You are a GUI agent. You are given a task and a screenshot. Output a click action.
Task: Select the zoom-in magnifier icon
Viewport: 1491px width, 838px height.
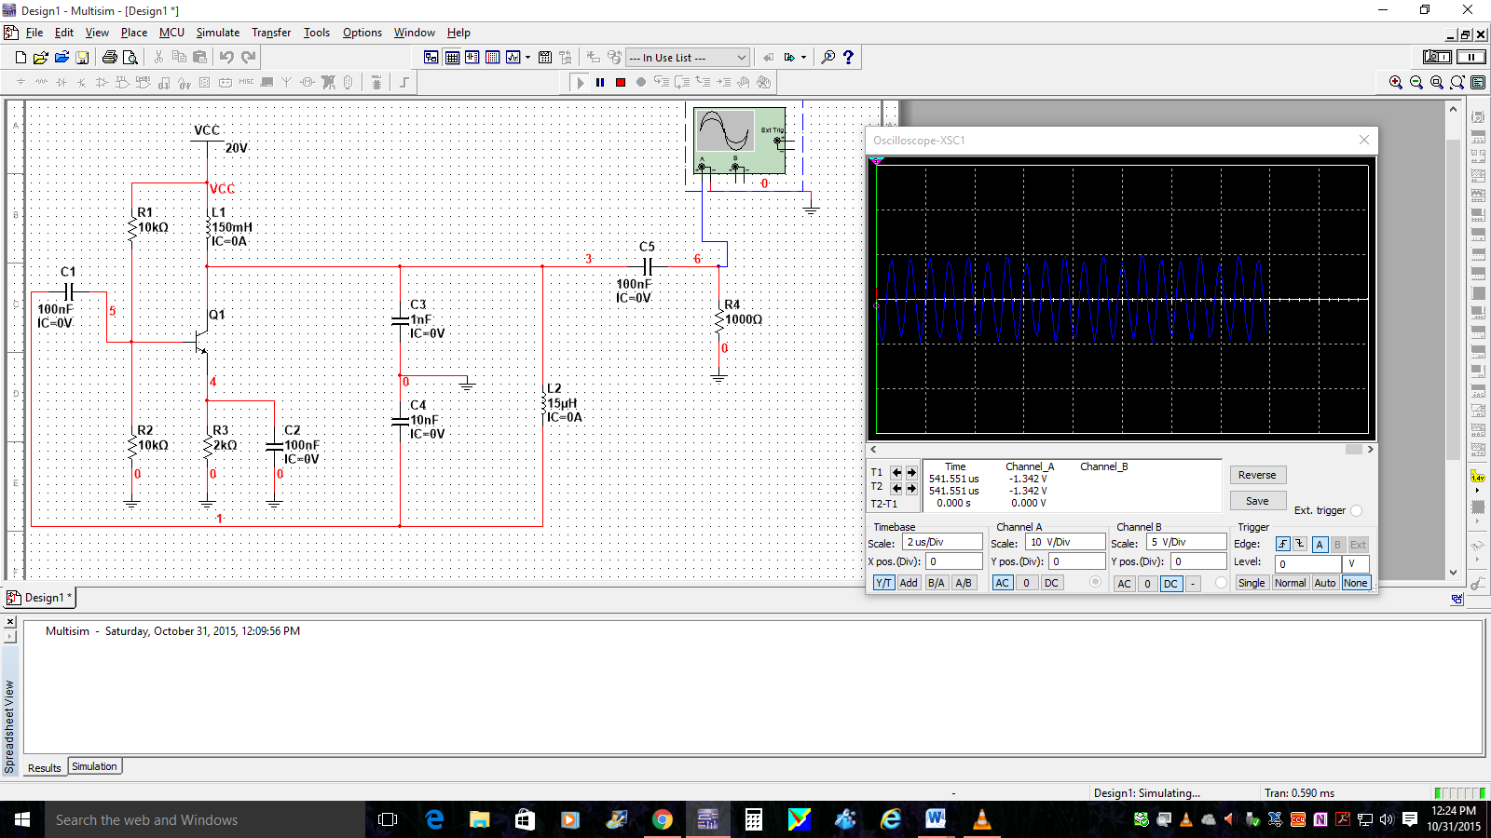click(1395, 82)
